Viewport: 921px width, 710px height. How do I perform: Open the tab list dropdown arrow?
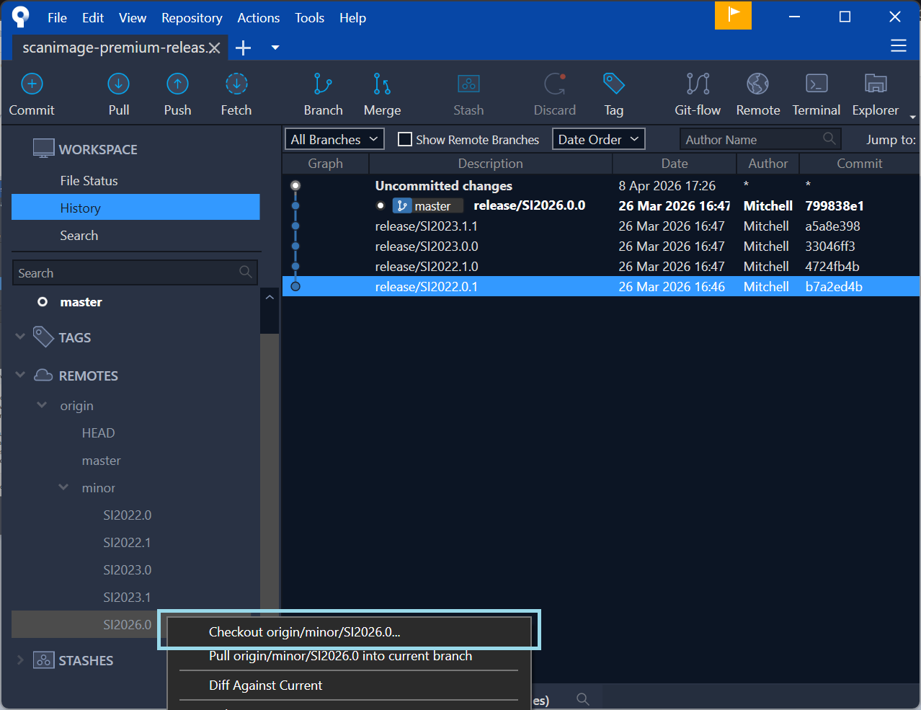pos(275,48)
